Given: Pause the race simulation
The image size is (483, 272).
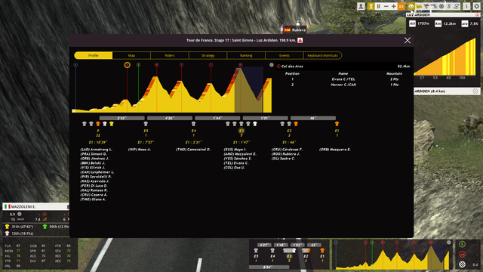Looking at the screenshot, I should (x=379, y=6).
